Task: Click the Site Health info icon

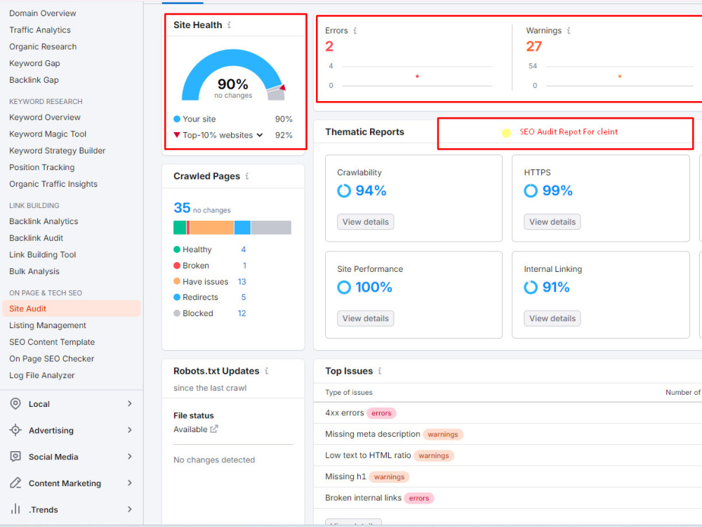Action: point(230,25)
